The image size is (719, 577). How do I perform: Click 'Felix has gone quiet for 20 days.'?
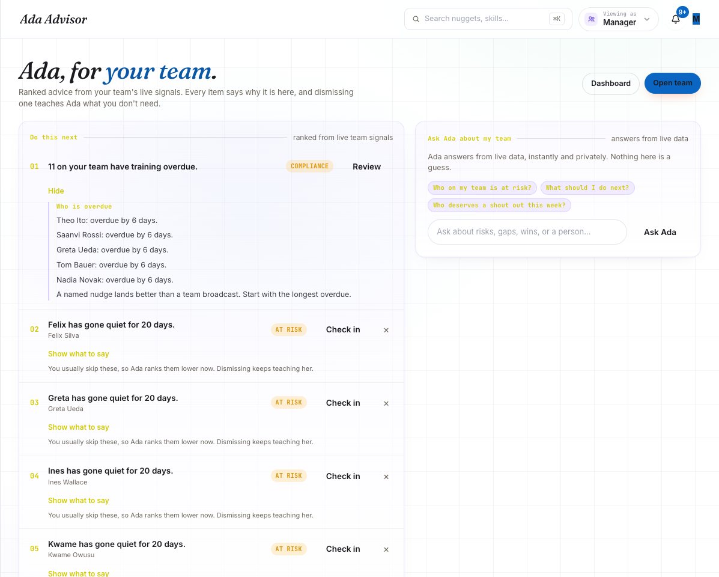click(112, 325)
